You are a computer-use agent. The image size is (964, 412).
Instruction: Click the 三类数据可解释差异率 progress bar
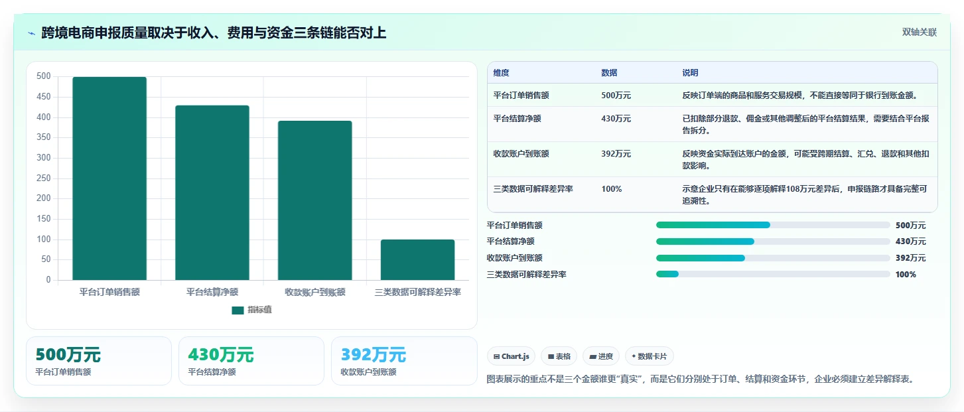click(773, 274)
